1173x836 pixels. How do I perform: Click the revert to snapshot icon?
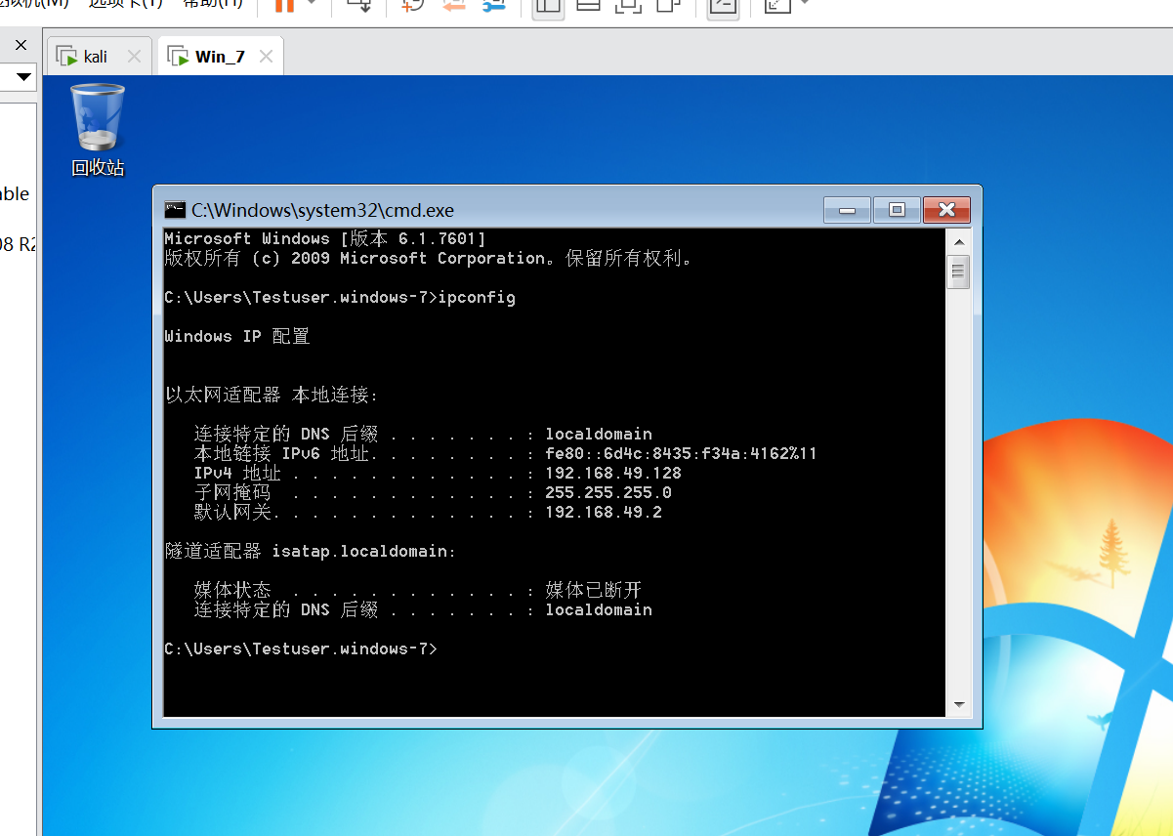coord(453,5)
